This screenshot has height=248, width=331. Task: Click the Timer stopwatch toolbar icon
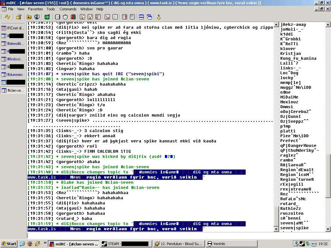pos(65,17)
